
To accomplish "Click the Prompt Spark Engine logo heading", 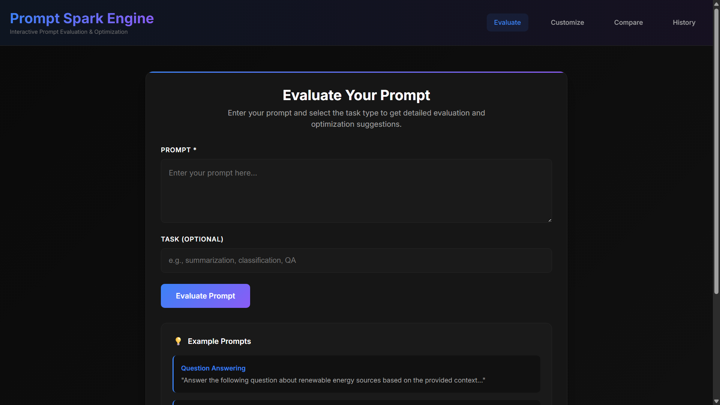I will click(82, 18).
